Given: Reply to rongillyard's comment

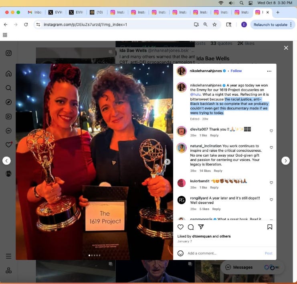Looking at the screenshot, I should 216,209.
